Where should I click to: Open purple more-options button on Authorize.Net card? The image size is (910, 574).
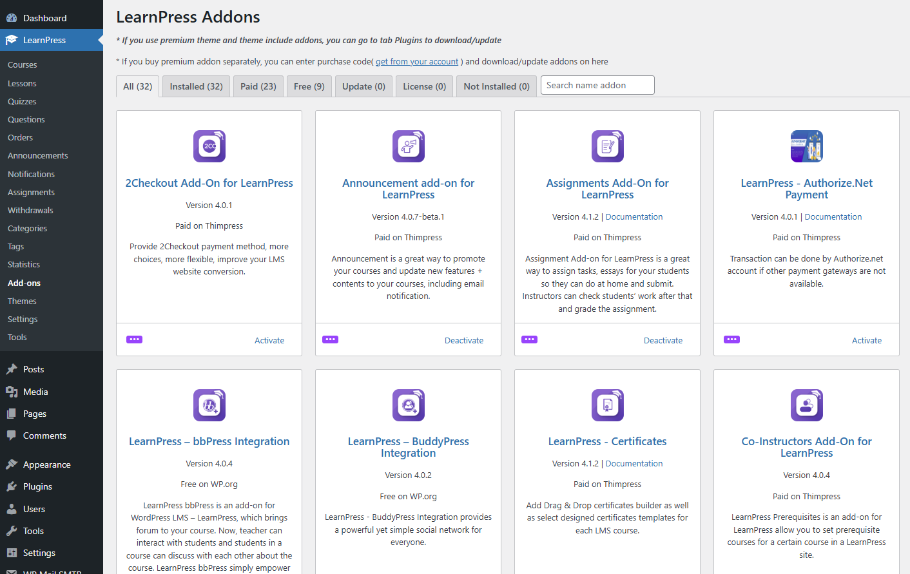(x=731, y=340)
